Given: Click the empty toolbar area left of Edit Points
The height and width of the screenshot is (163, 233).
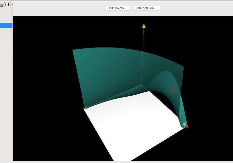Looking at the screenshot, I should coord(58,8).
